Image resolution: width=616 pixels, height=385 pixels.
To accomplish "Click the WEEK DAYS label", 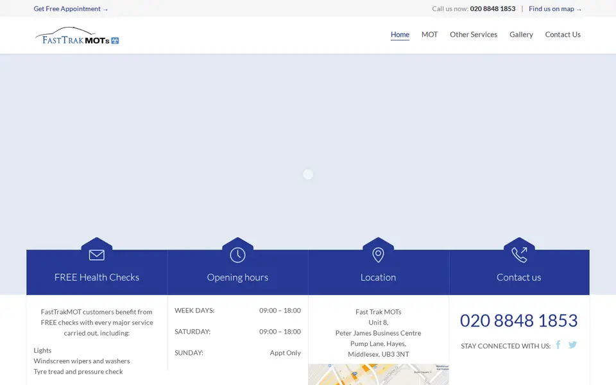I will point(194,311).
